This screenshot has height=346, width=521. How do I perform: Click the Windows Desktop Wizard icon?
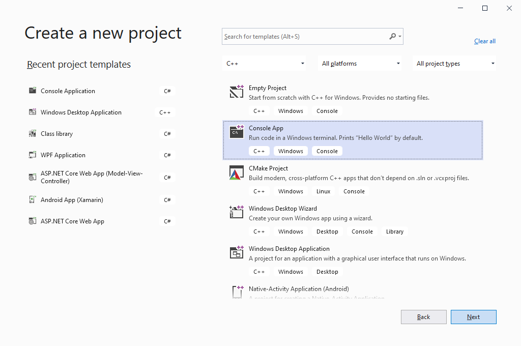click(x=237, y=213)
